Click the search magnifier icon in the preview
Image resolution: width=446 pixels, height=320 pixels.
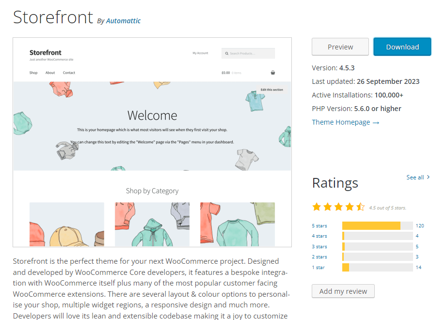click(x=228, y=53)
